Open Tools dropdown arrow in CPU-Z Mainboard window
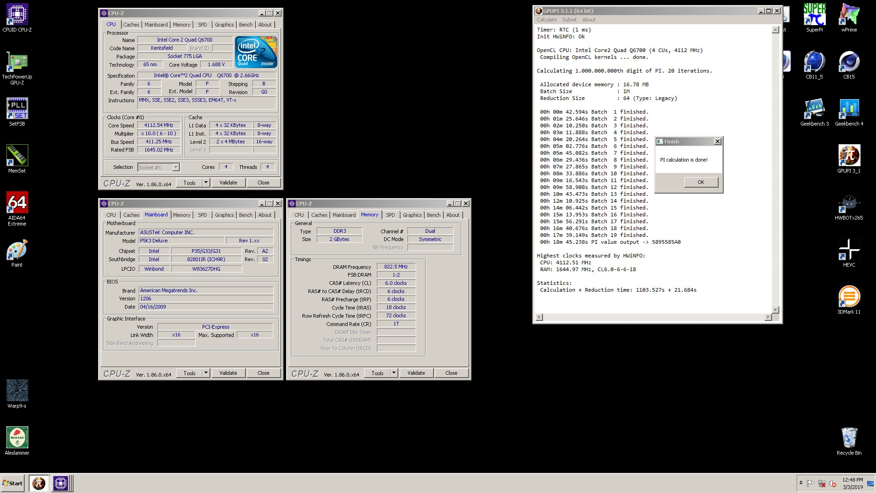Viewport: 876px width, 493px height. tap(206, 373)
